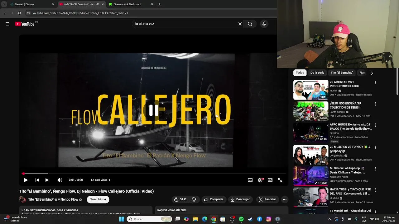Open '20 ARTISTAS VS 1 PRODUCTOR' thumbnail
The width and height of the screenshot is (399, 224).
pyautogui.click(x=311, y=90)
